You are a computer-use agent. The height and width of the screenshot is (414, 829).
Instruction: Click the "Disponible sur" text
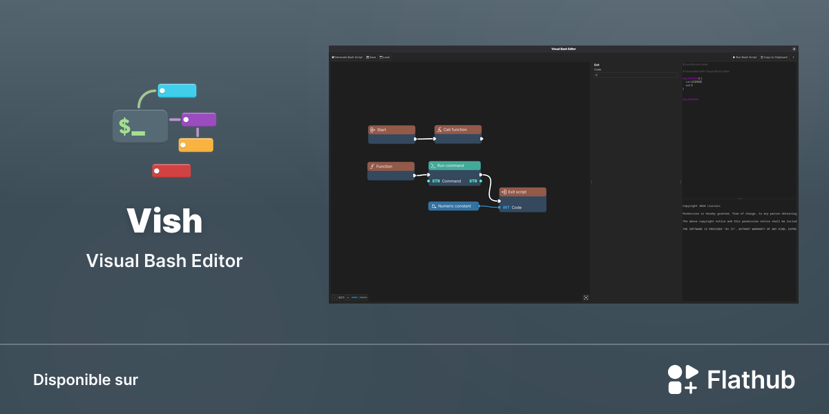[x=86, y=379]
